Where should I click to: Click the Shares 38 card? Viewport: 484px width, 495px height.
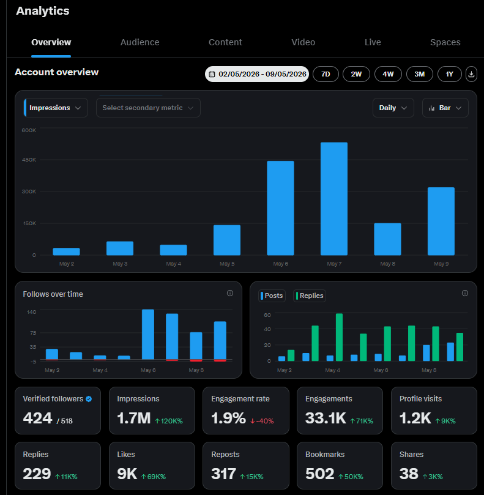434,466
